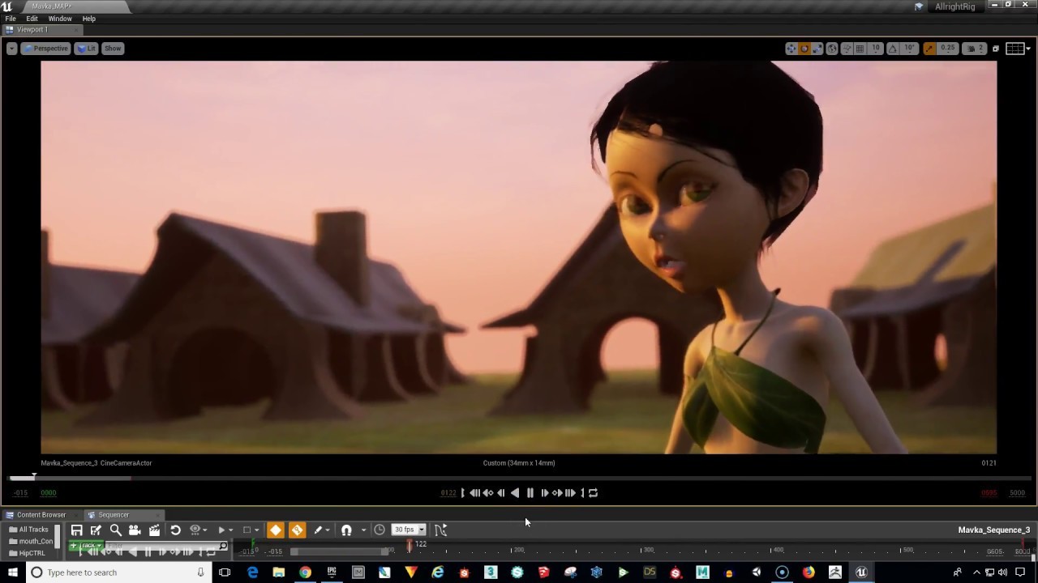This screenshot has height=583, width=1038.
Task: Toggle auto-key diamond button
Action: (276, 530)
